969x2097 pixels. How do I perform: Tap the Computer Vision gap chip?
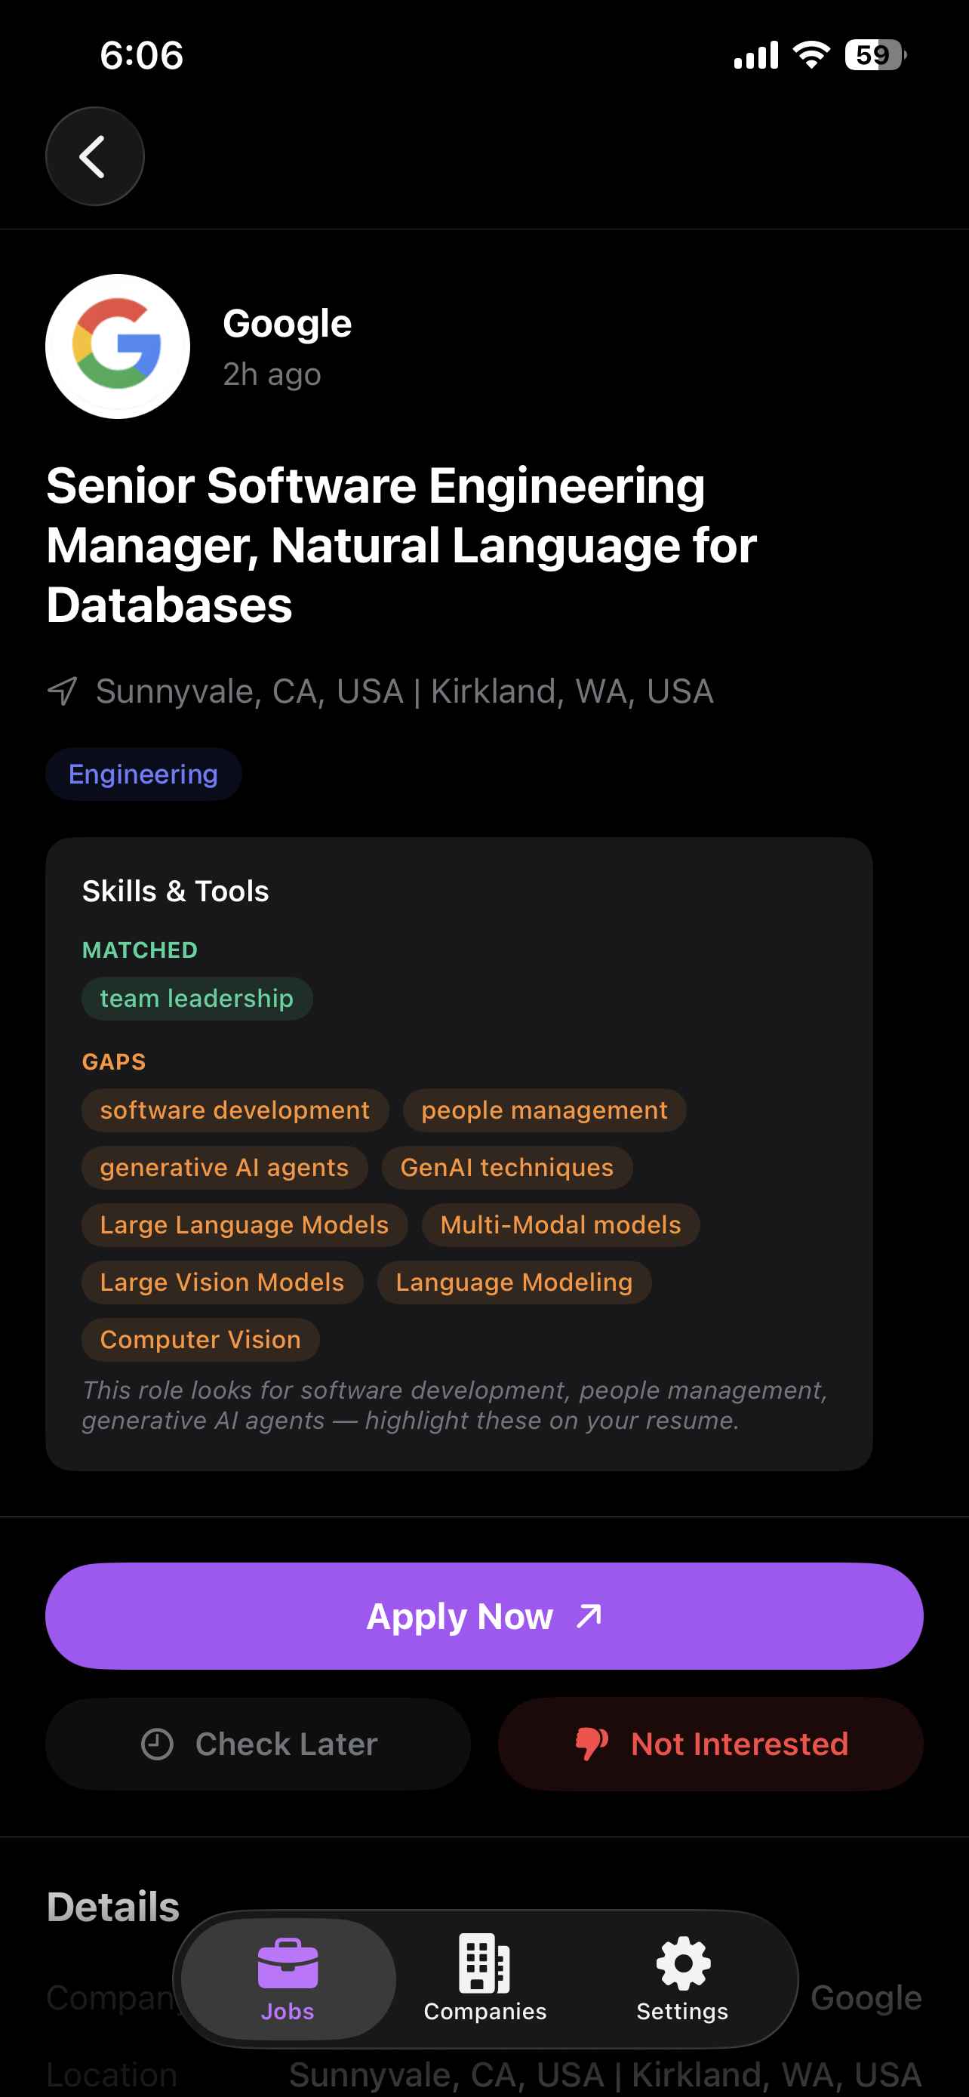pos(200,1340)
